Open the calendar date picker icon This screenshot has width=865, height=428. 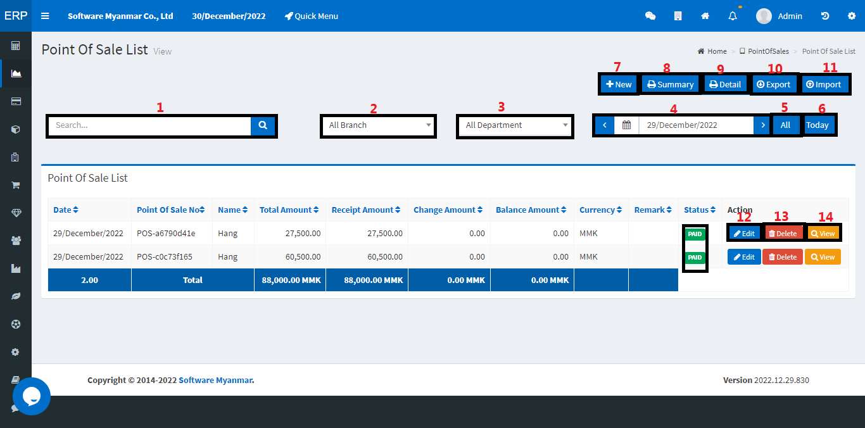pyautogui.click(x=626, y=125)
